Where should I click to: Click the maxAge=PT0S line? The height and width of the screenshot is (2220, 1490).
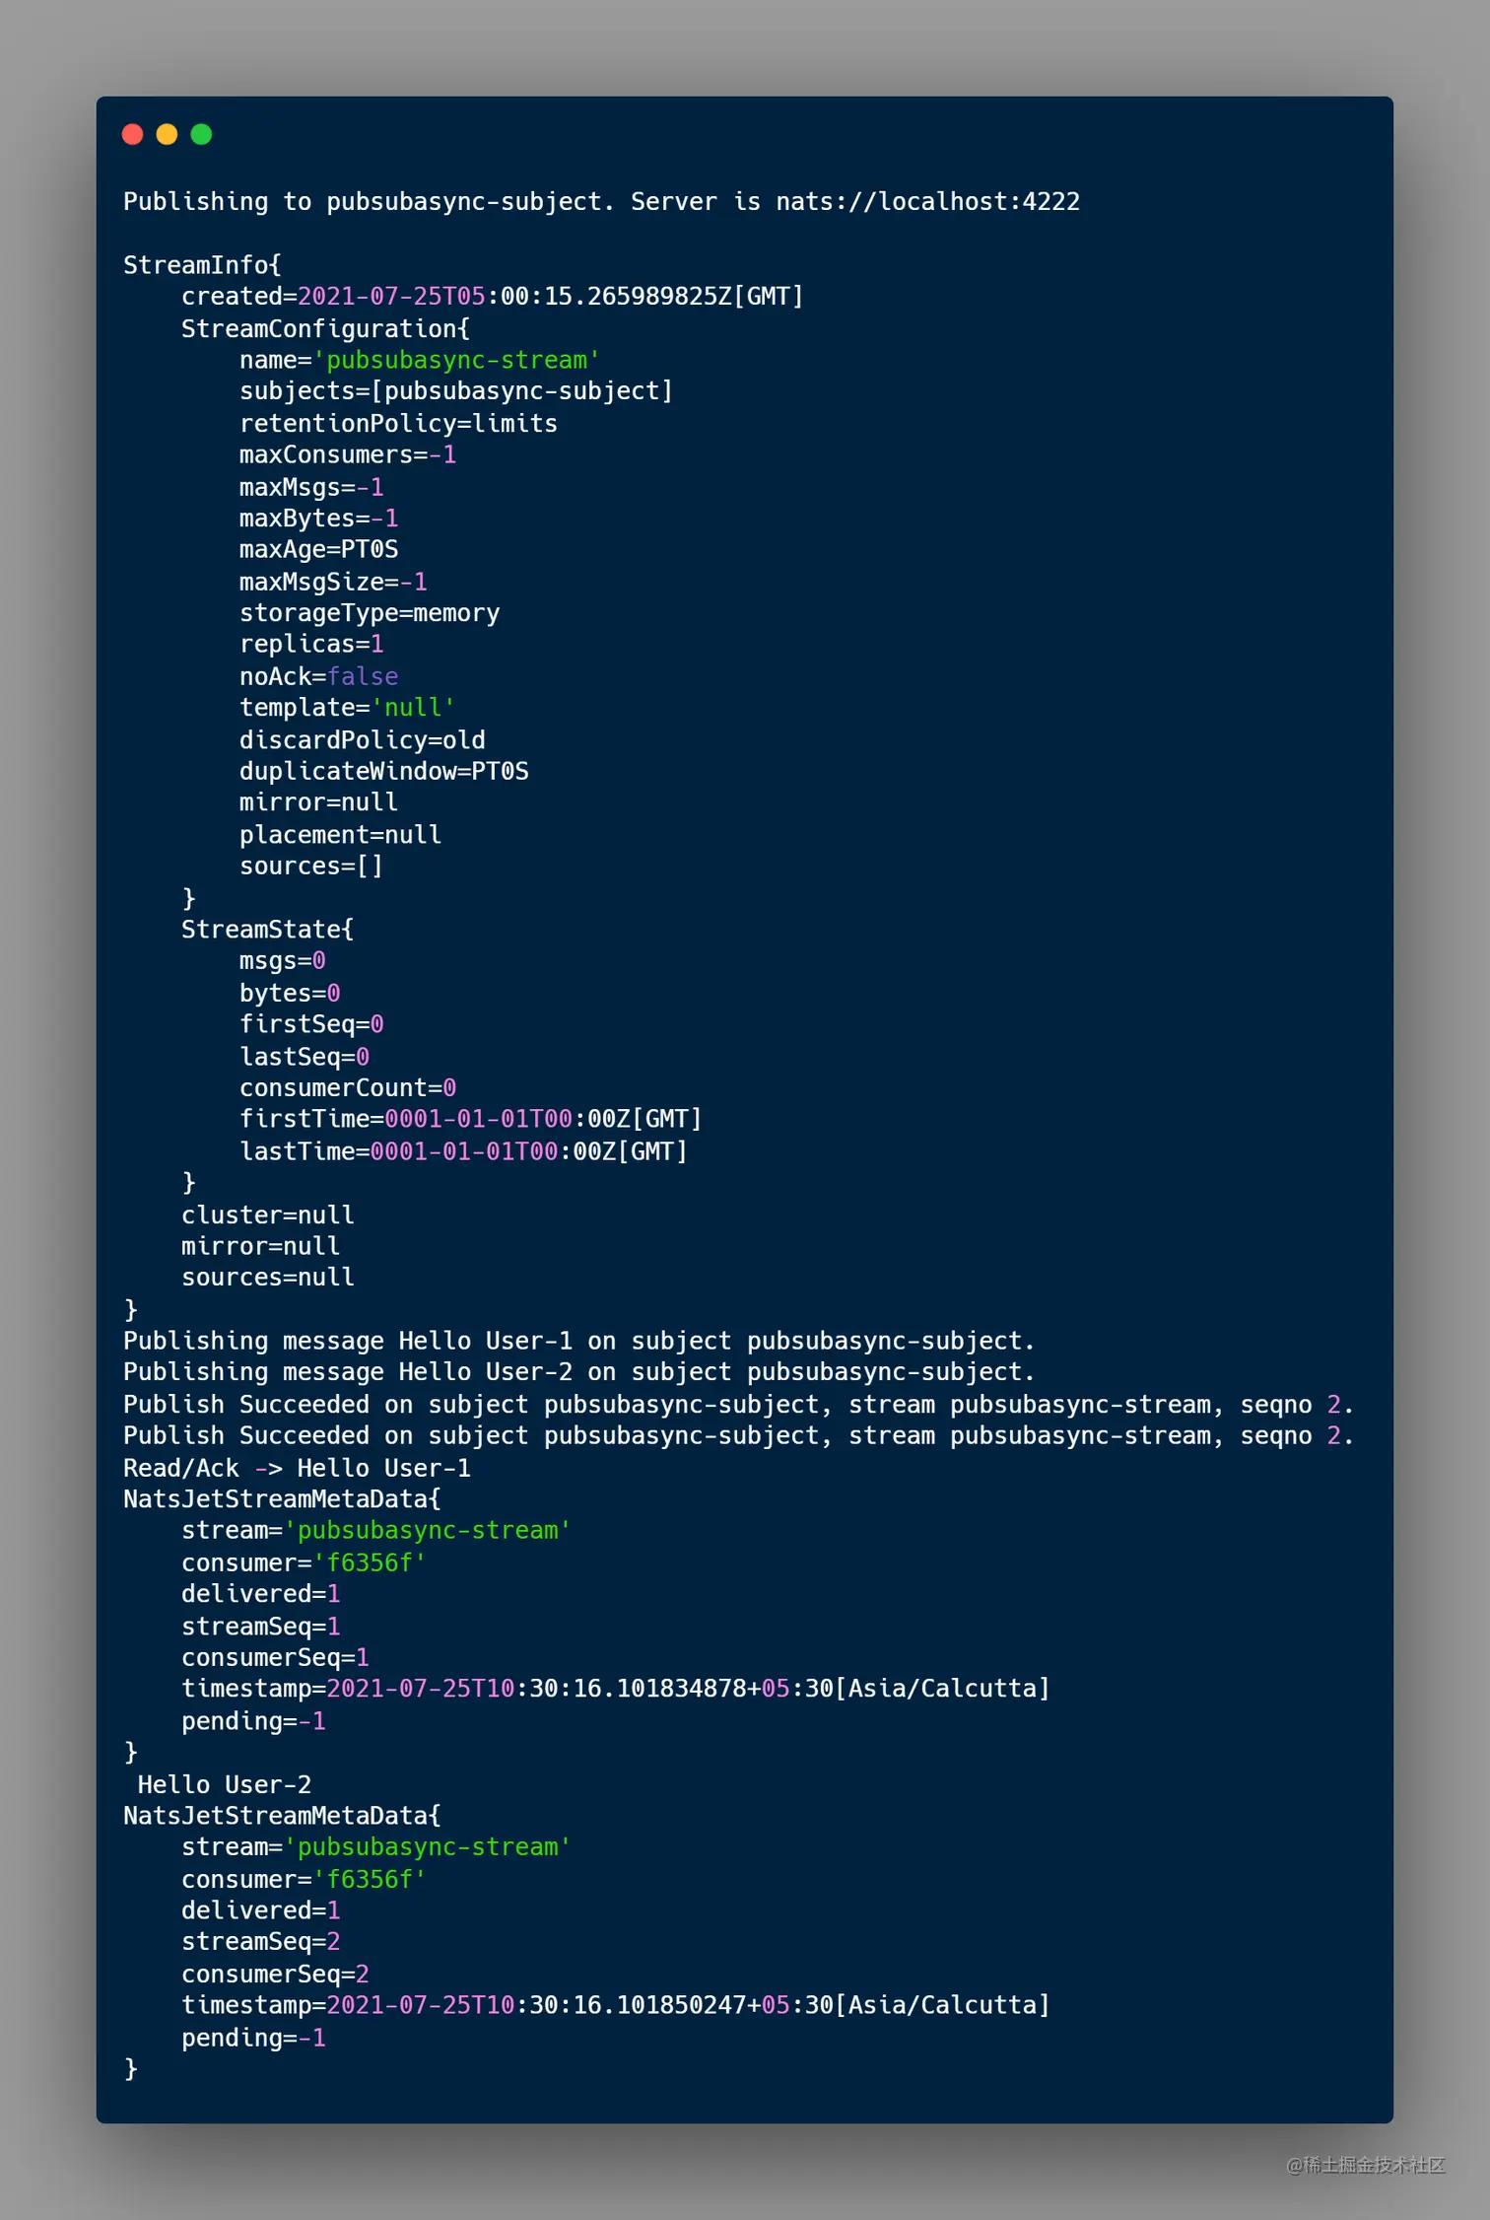[318, 549]
